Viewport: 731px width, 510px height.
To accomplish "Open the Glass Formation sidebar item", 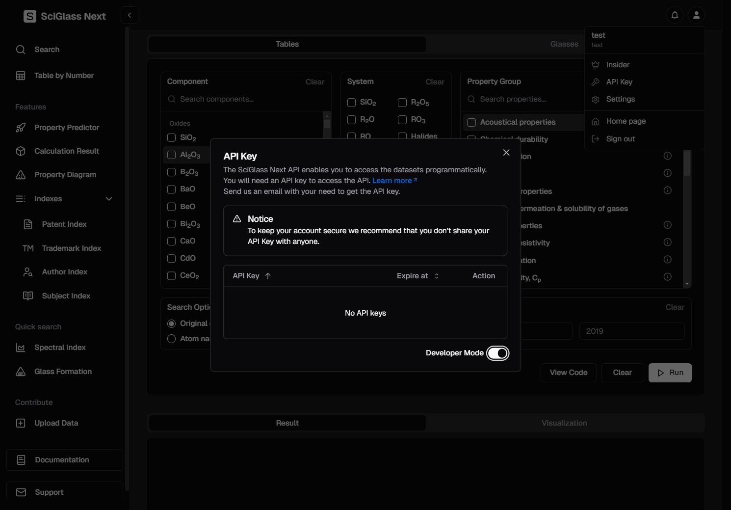I will tap(63, 372).
